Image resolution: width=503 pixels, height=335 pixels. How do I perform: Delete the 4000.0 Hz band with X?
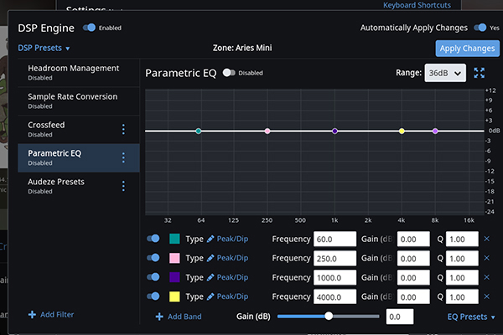point(486,296)
